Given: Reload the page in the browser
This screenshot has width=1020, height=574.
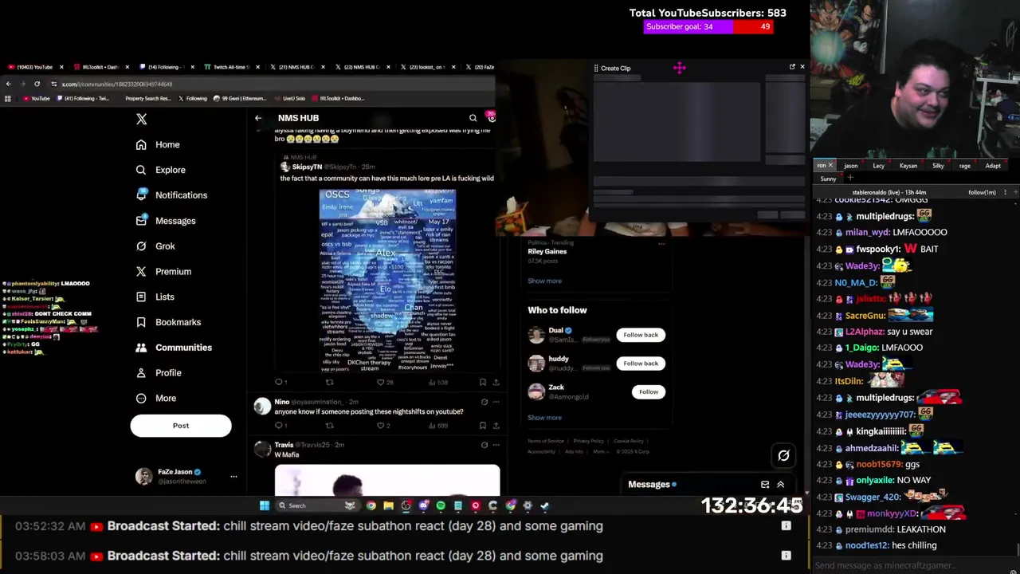Looking at the screenshot, I should 37,84.
